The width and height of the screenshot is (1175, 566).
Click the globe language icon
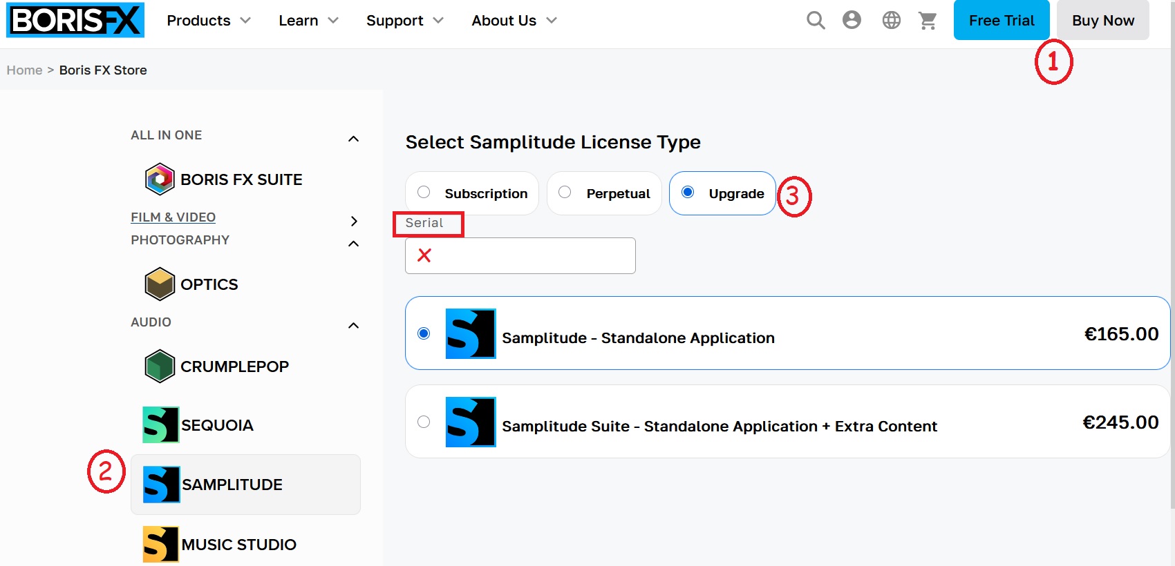(x=892, y=20)
